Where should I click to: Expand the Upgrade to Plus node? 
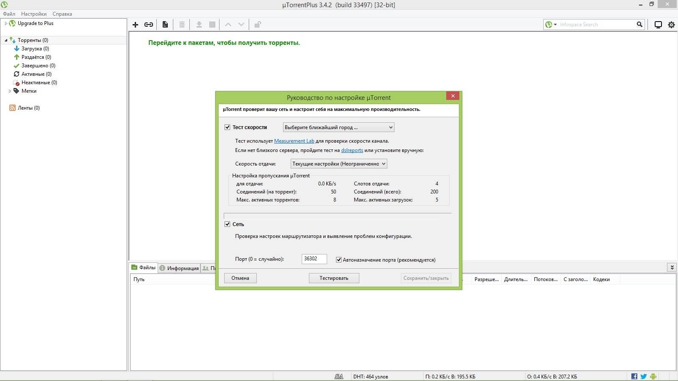point(6,23)
